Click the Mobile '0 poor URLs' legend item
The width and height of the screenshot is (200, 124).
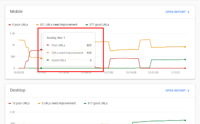(18, 25)
